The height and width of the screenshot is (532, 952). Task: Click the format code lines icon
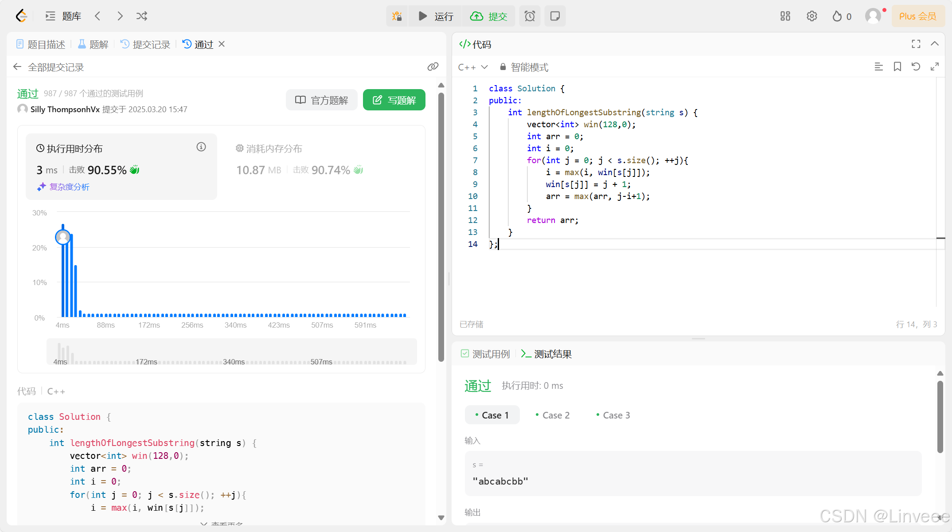pyautogui.click(x=878, y=67)
